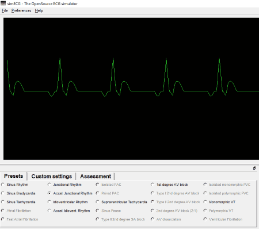Viewport: 259px width, 229px height.
Task: Select the Type II 2nd degree SA block option
Action: tap(120, 219)
